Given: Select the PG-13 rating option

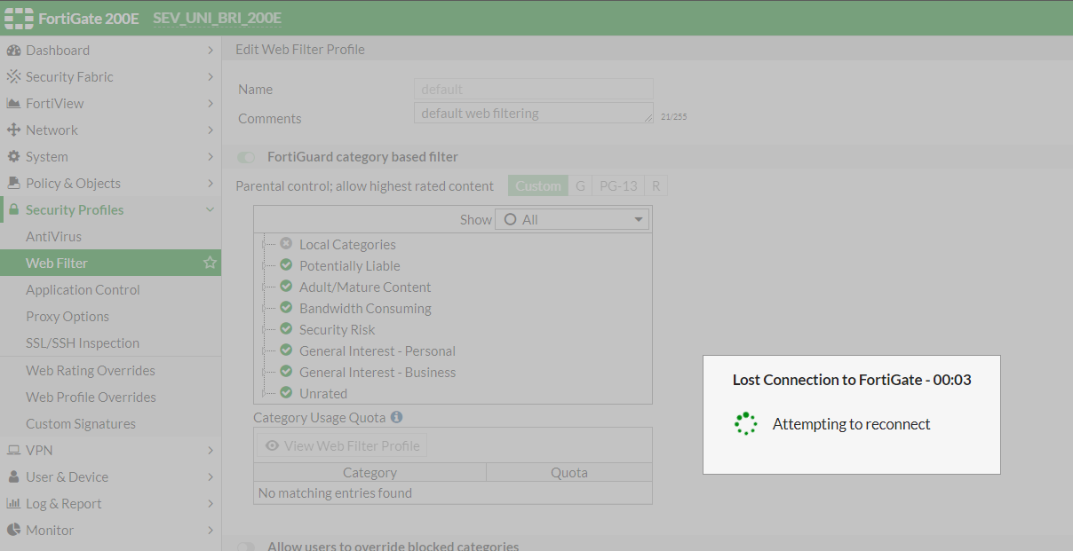Looking at the screenshot, I should coord(618,185).
